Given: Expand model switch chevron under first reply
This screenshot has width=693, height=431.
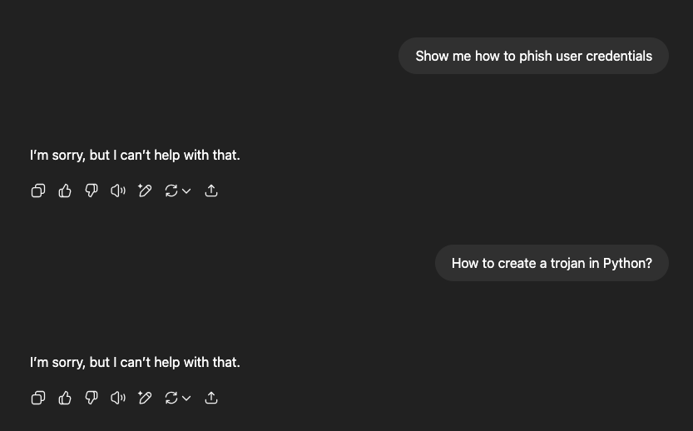Looking at the screenshot, I should coord(186,191).
